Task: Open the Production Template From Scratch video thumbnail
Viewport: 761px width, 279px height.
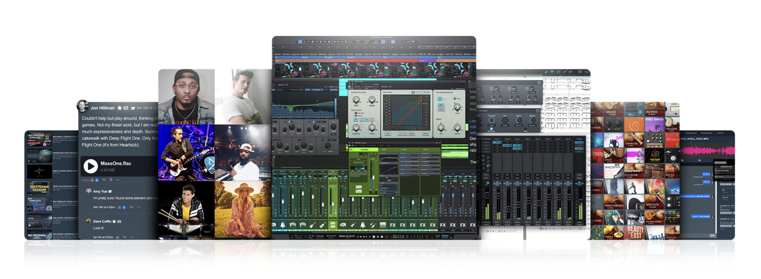Action: pos(39,139)
